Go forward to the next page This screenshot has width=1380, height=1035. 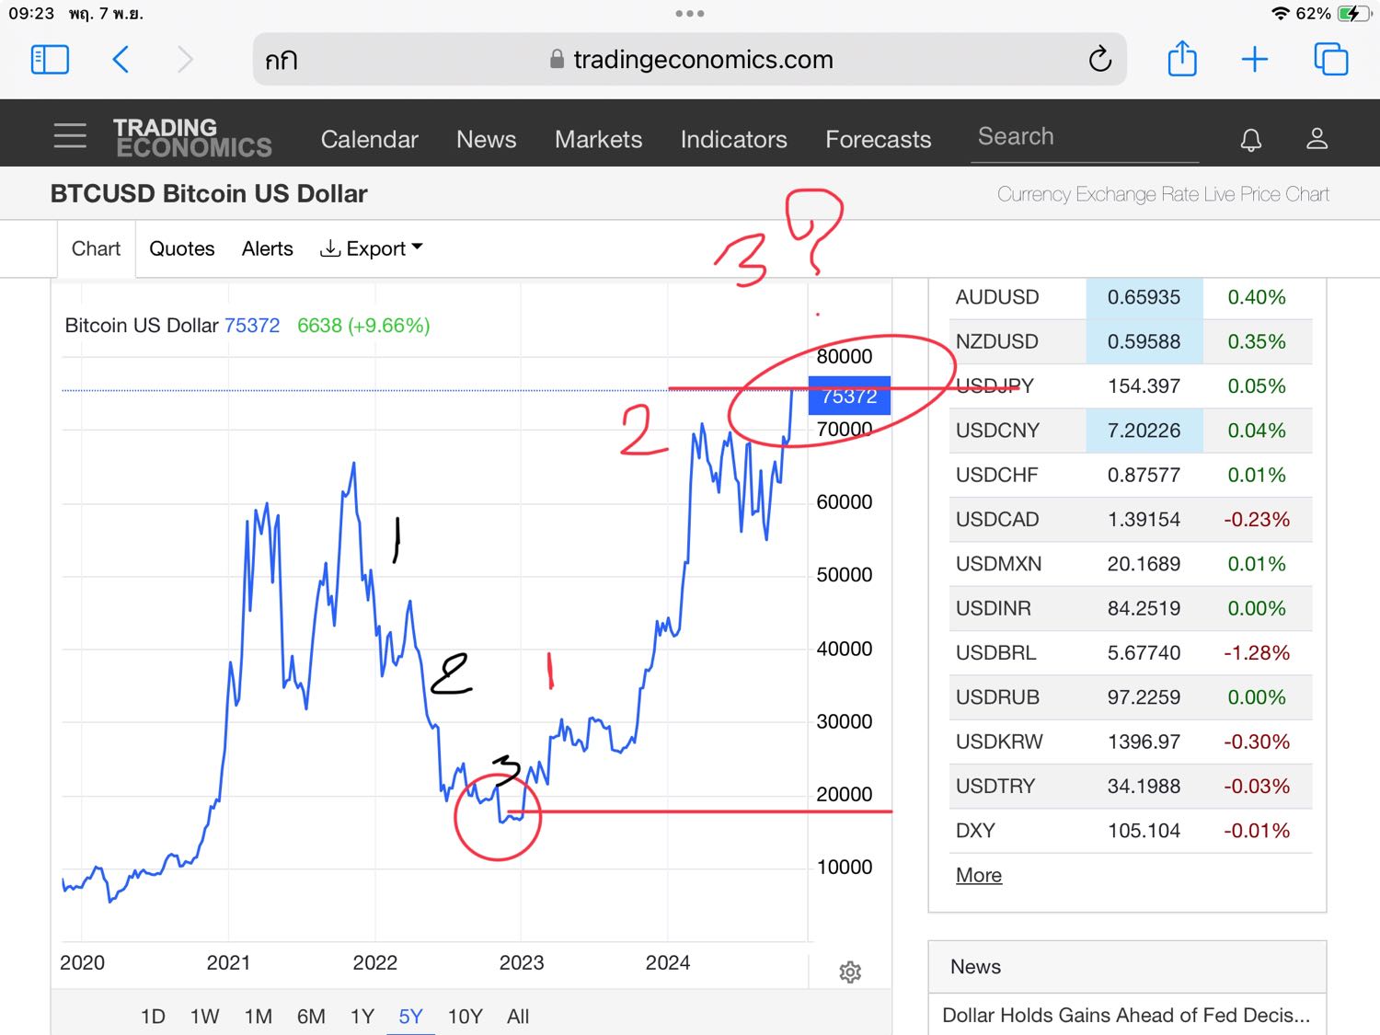tap(185, 60)
